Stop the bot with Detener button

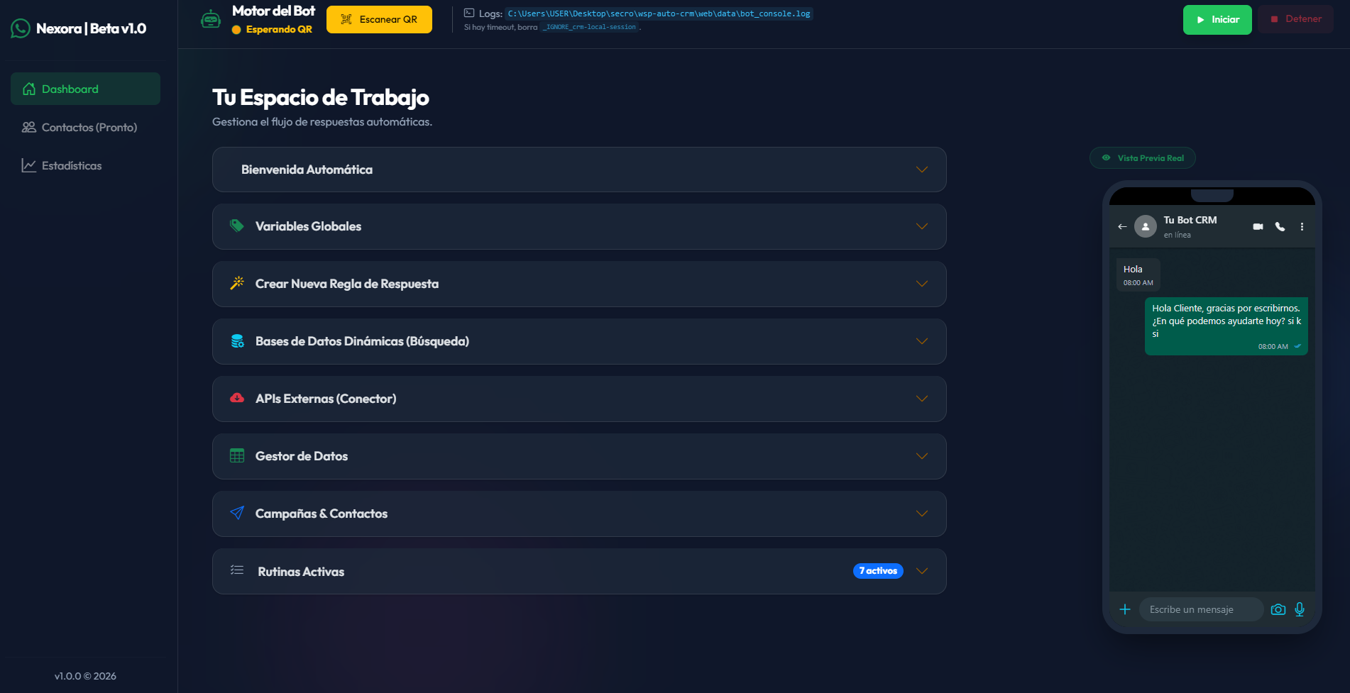click(x=1296, y=19)
